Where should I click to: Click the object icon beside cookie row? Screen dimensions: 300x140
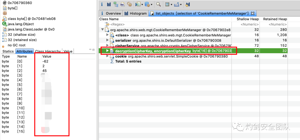click(x=112, y=56)
